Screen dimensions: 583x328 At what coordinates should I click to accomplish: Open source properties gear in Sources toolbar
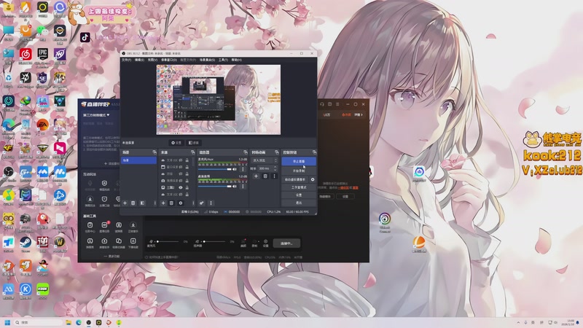coord(181,203)
